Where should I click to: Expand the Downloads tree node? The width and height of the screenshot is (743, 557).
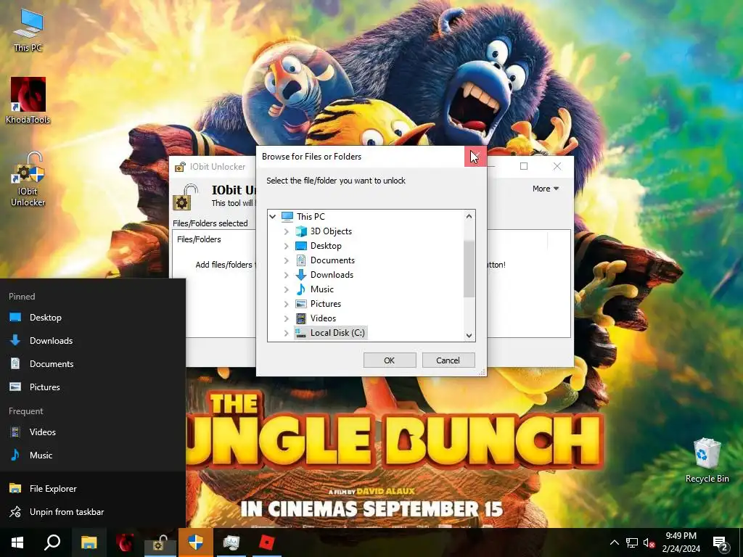tap(286, 275)
